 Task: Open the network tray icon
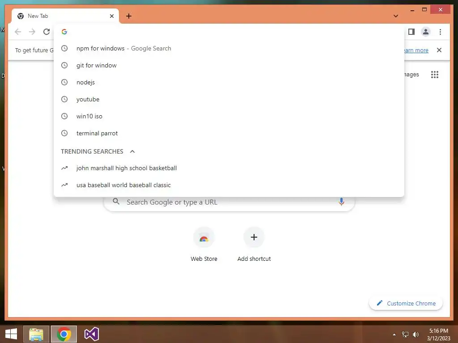[405, 335]
